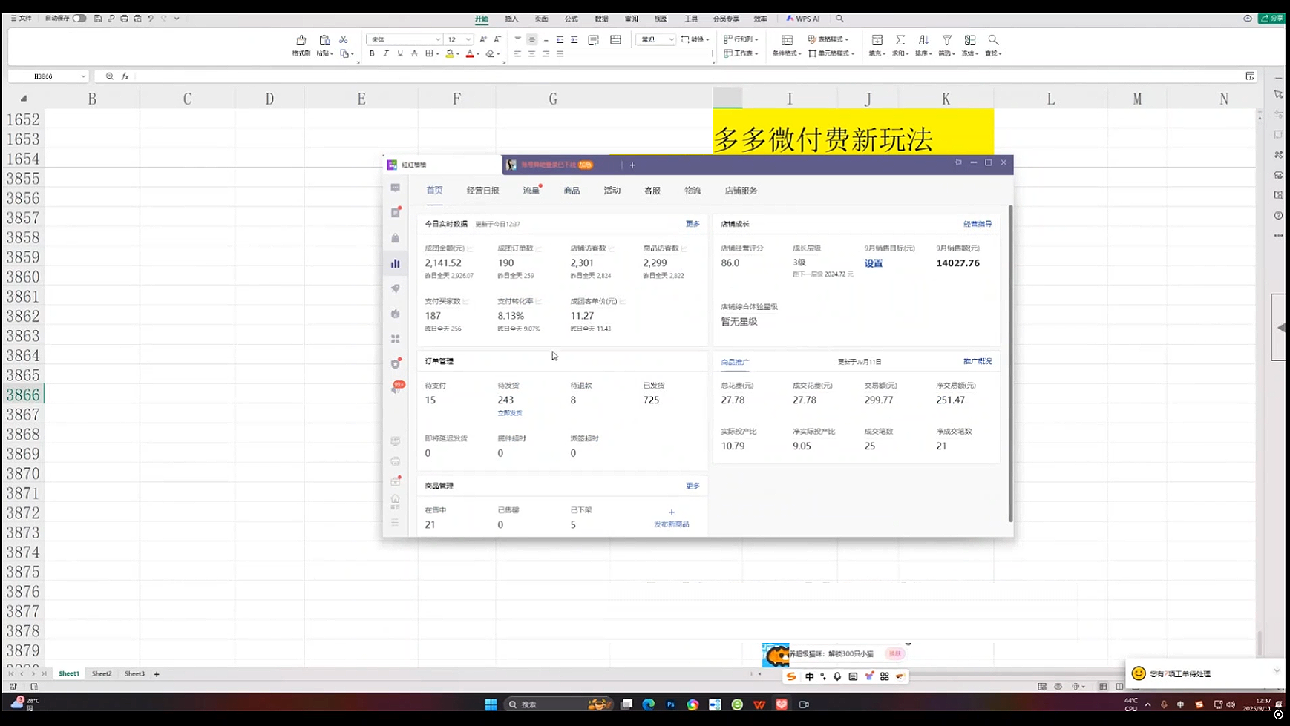Open the bar chart data icon in sidebar
Viewport: 1290px width, 726px height.
(x=395, y=263)
